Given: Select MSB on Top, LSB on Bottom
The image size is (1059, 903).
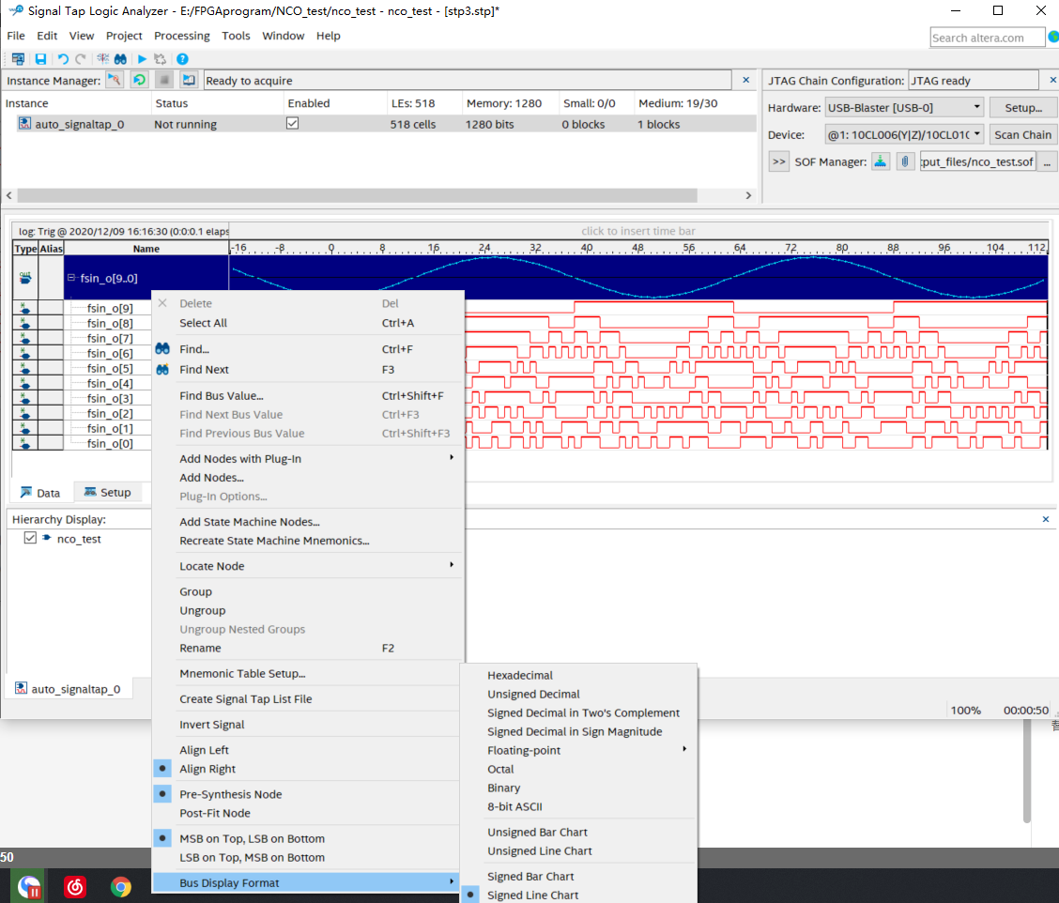Looking at the screenshot, I should (252, 838).
